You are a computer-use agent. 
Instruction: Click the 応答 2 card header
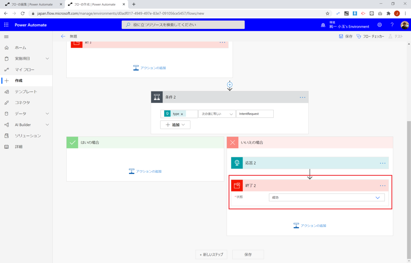click(x=310, y=163)
